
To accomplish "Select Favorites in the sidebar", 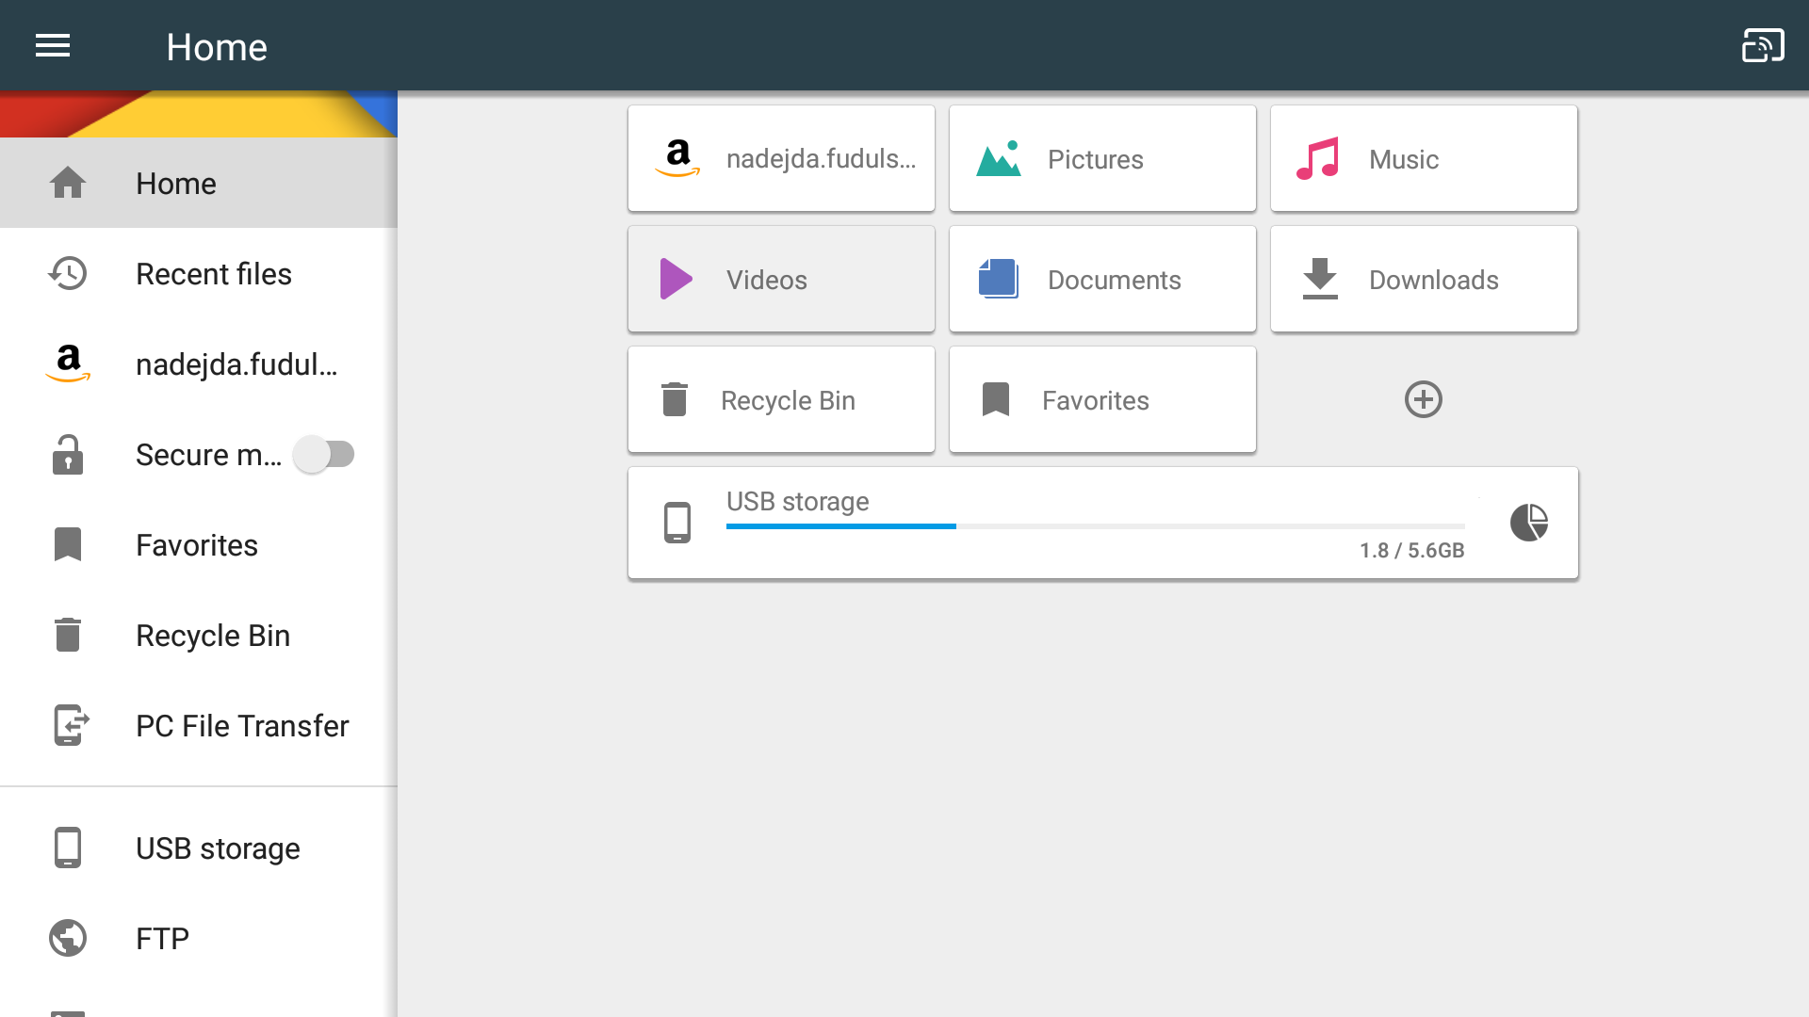I will pyautogui.click(x=196, y=544).
